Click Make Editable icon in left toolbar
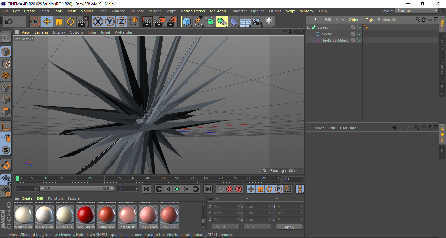 pos(6,37)
